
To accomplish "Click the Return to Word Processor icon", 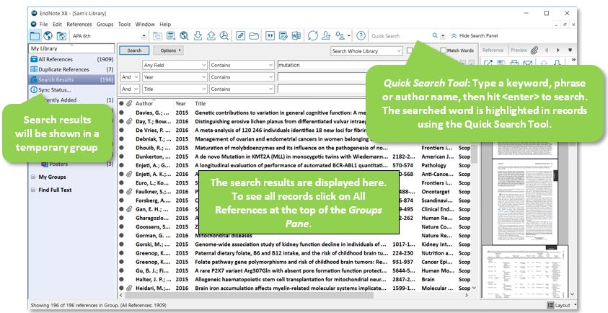I will click(x=296, y=36).
